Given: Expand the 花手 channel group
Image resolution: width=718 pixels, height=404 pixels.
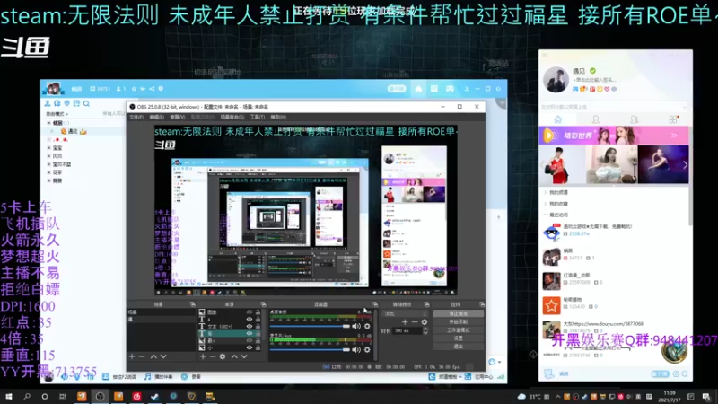Looking at the screenshot, I should (49, 172).
